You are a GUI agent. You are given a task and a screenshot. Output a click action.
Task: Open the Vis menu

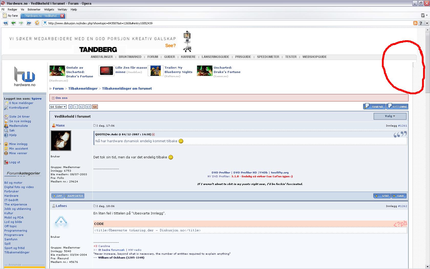[x=23, y=9]
